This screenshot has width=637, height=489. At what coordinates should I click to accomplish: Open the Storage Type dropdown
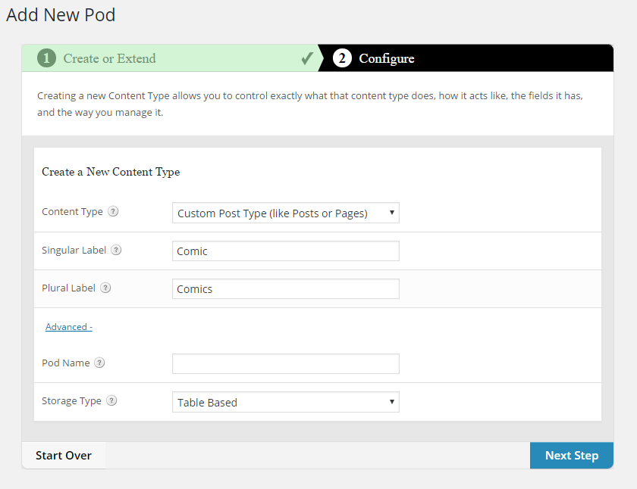pos(285,403)
